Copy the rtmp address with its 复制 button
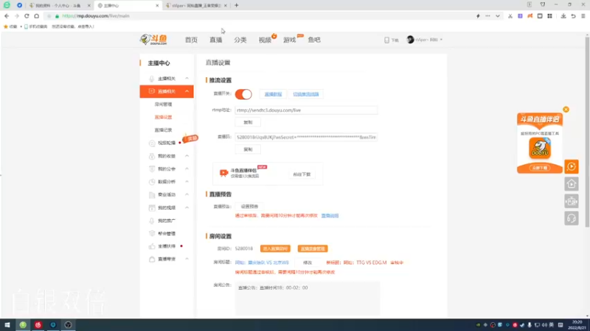Screen dimensions: 590x331 [248, 122]
